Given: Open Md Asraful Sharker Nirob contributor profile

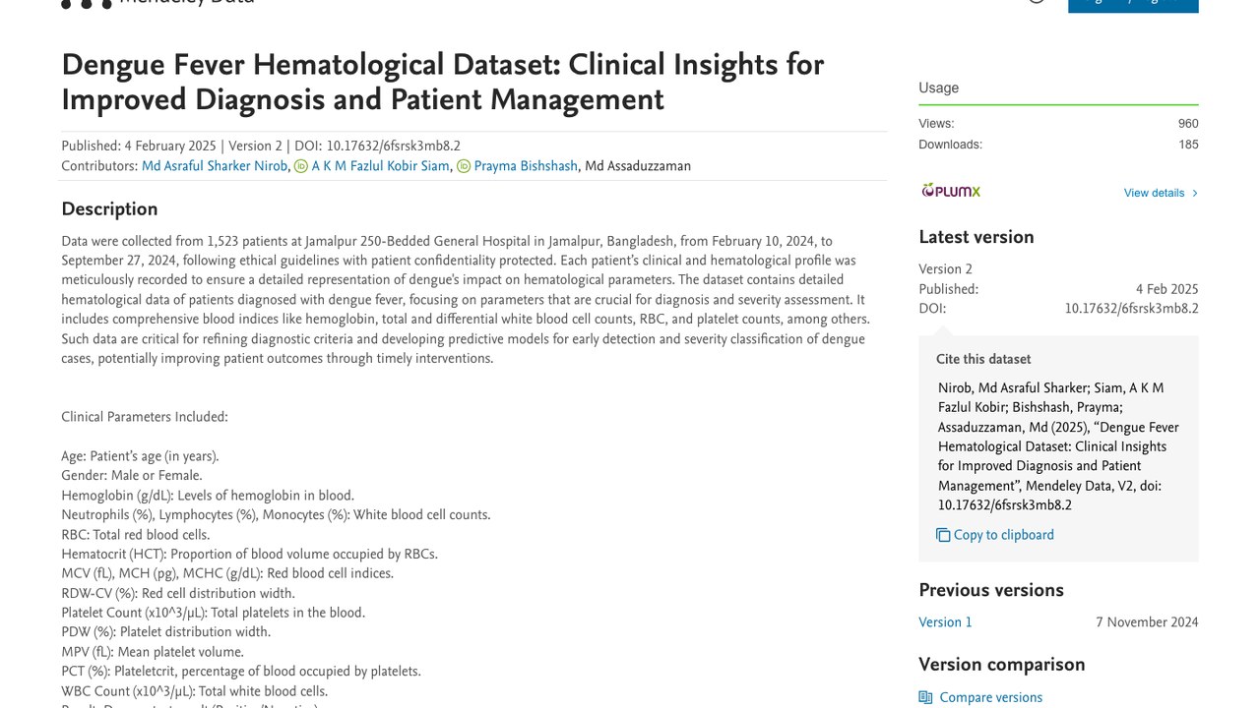Looking at the screenshot, I should point(215,166).
